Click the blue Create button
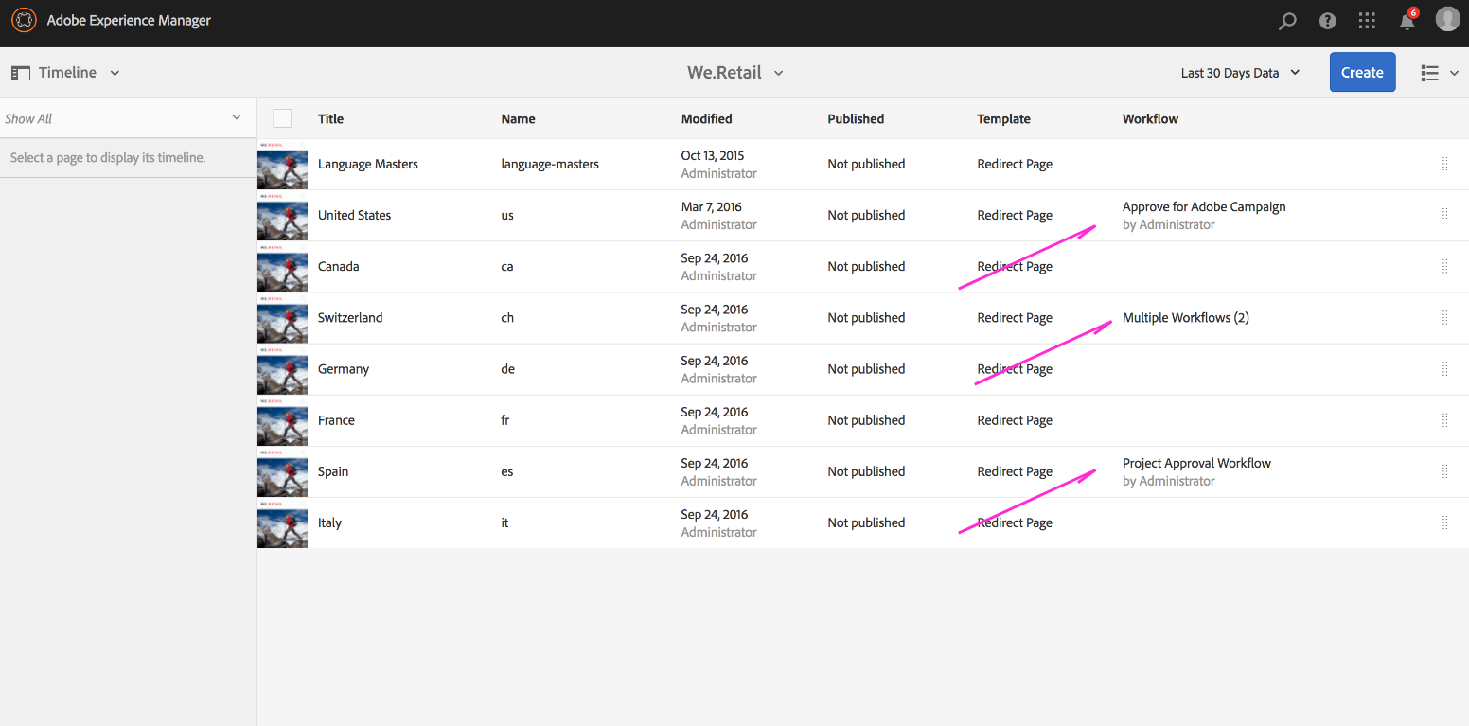Screen dimensions: 1469x726 point(1362,72)
